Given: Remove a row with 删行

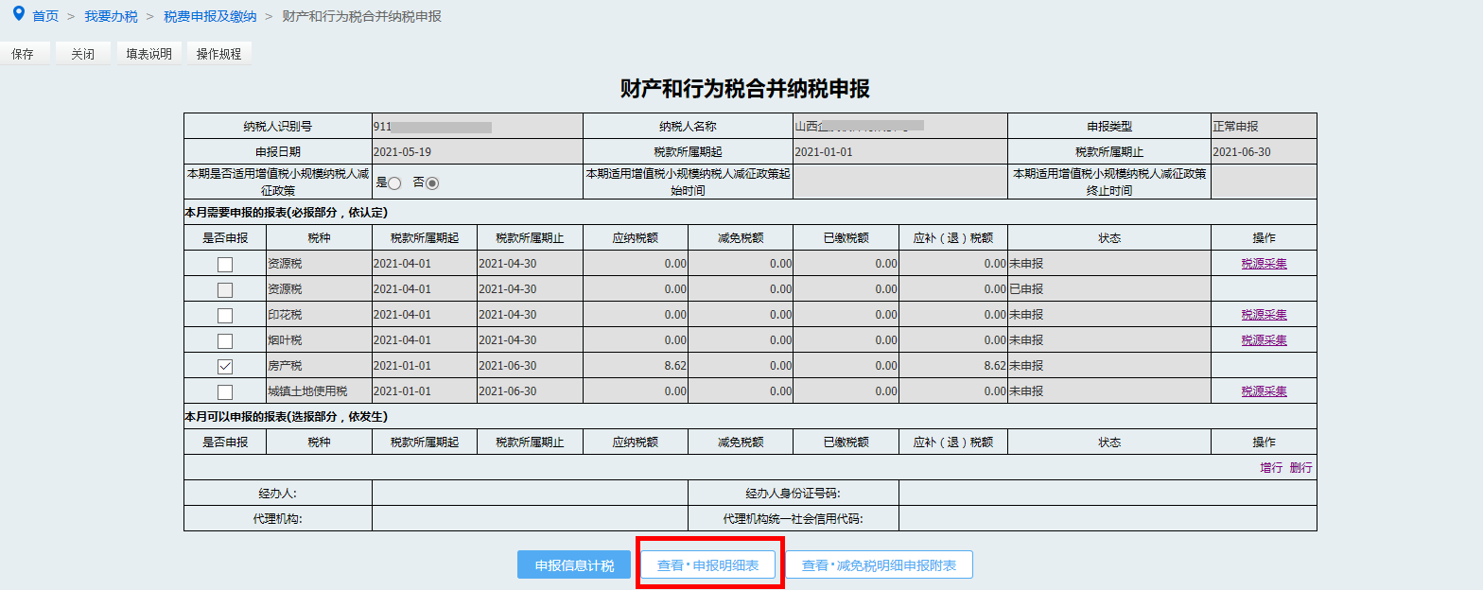Looking at the screenshot, I should pos(1300,468).
